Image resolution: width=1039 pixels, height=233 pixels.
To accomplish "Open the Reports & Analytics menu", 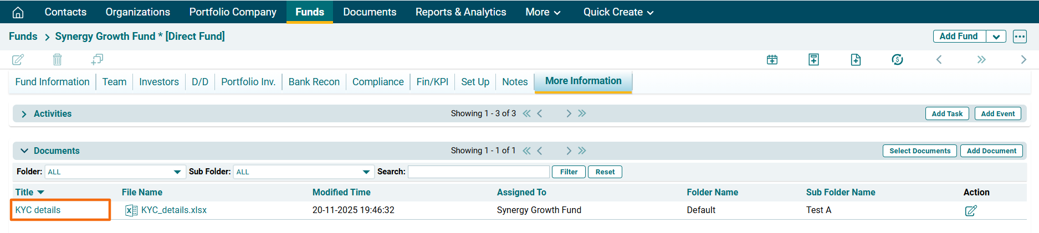I will tap(460, 12).
